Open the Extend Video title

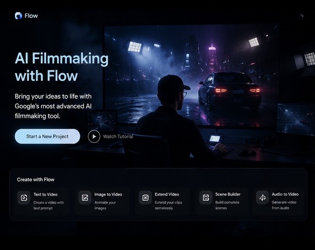point(167,194)
